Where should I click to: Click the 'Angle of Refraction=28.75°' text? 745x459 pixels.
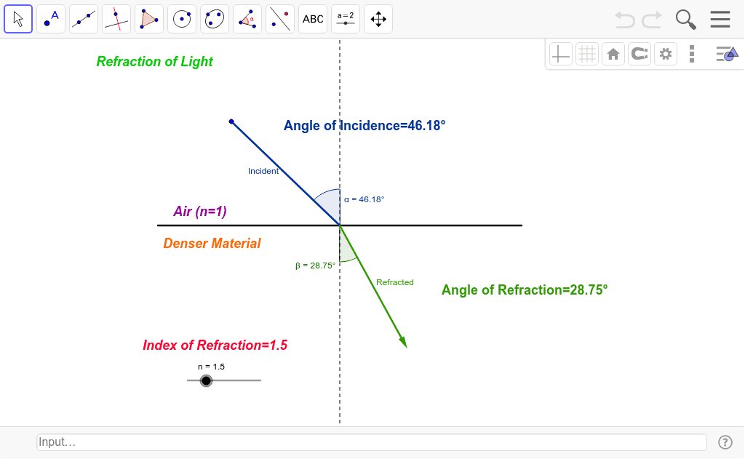click(525, 290)
